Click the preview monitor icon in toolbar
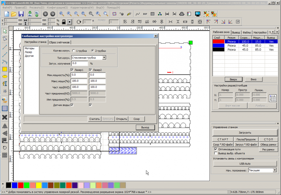Image resolution: width=281 pixels, height=195 pixels. tap(198, 14)
